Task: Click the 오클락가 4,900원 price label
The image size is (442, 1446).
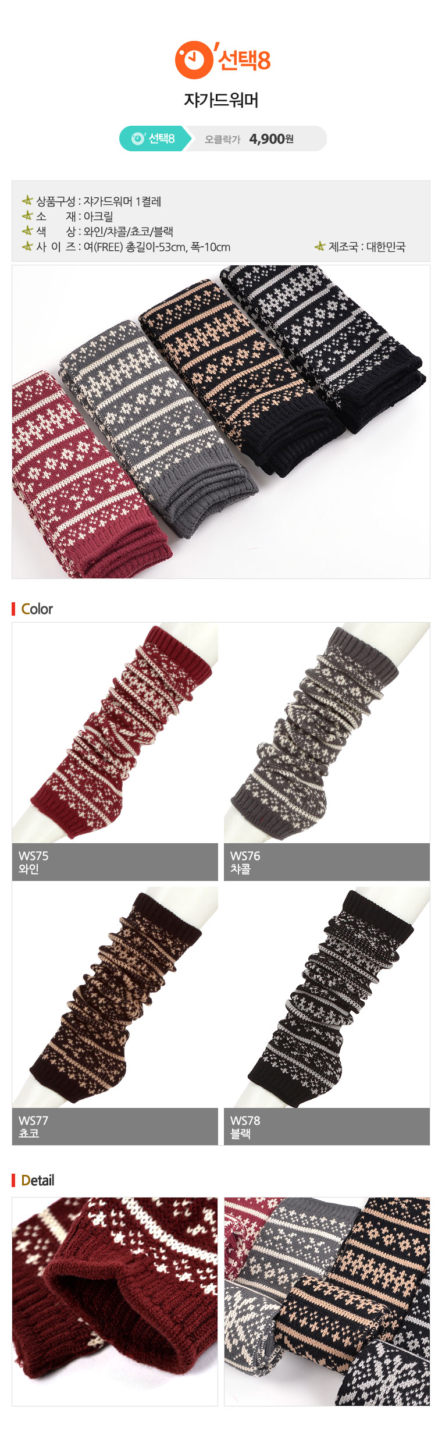Action: (249, 138)
